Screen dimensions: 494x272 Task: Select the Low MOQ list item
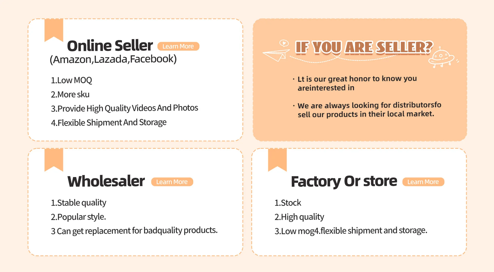pyautogui.click(x=71, y=80)
